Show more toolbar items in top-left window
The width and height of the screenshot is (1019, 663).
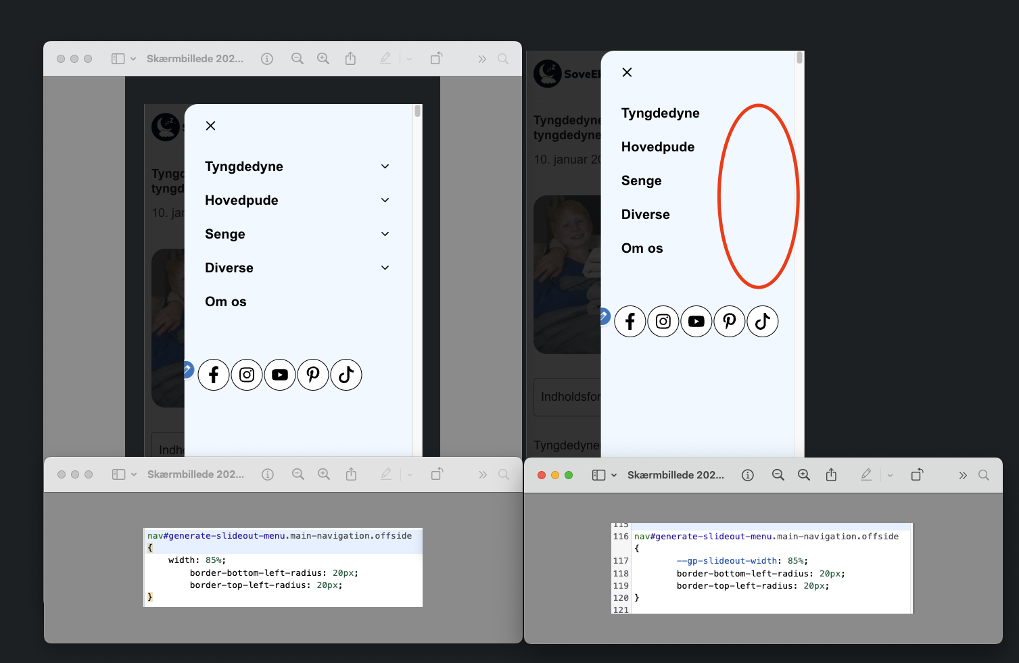[482, 59]
